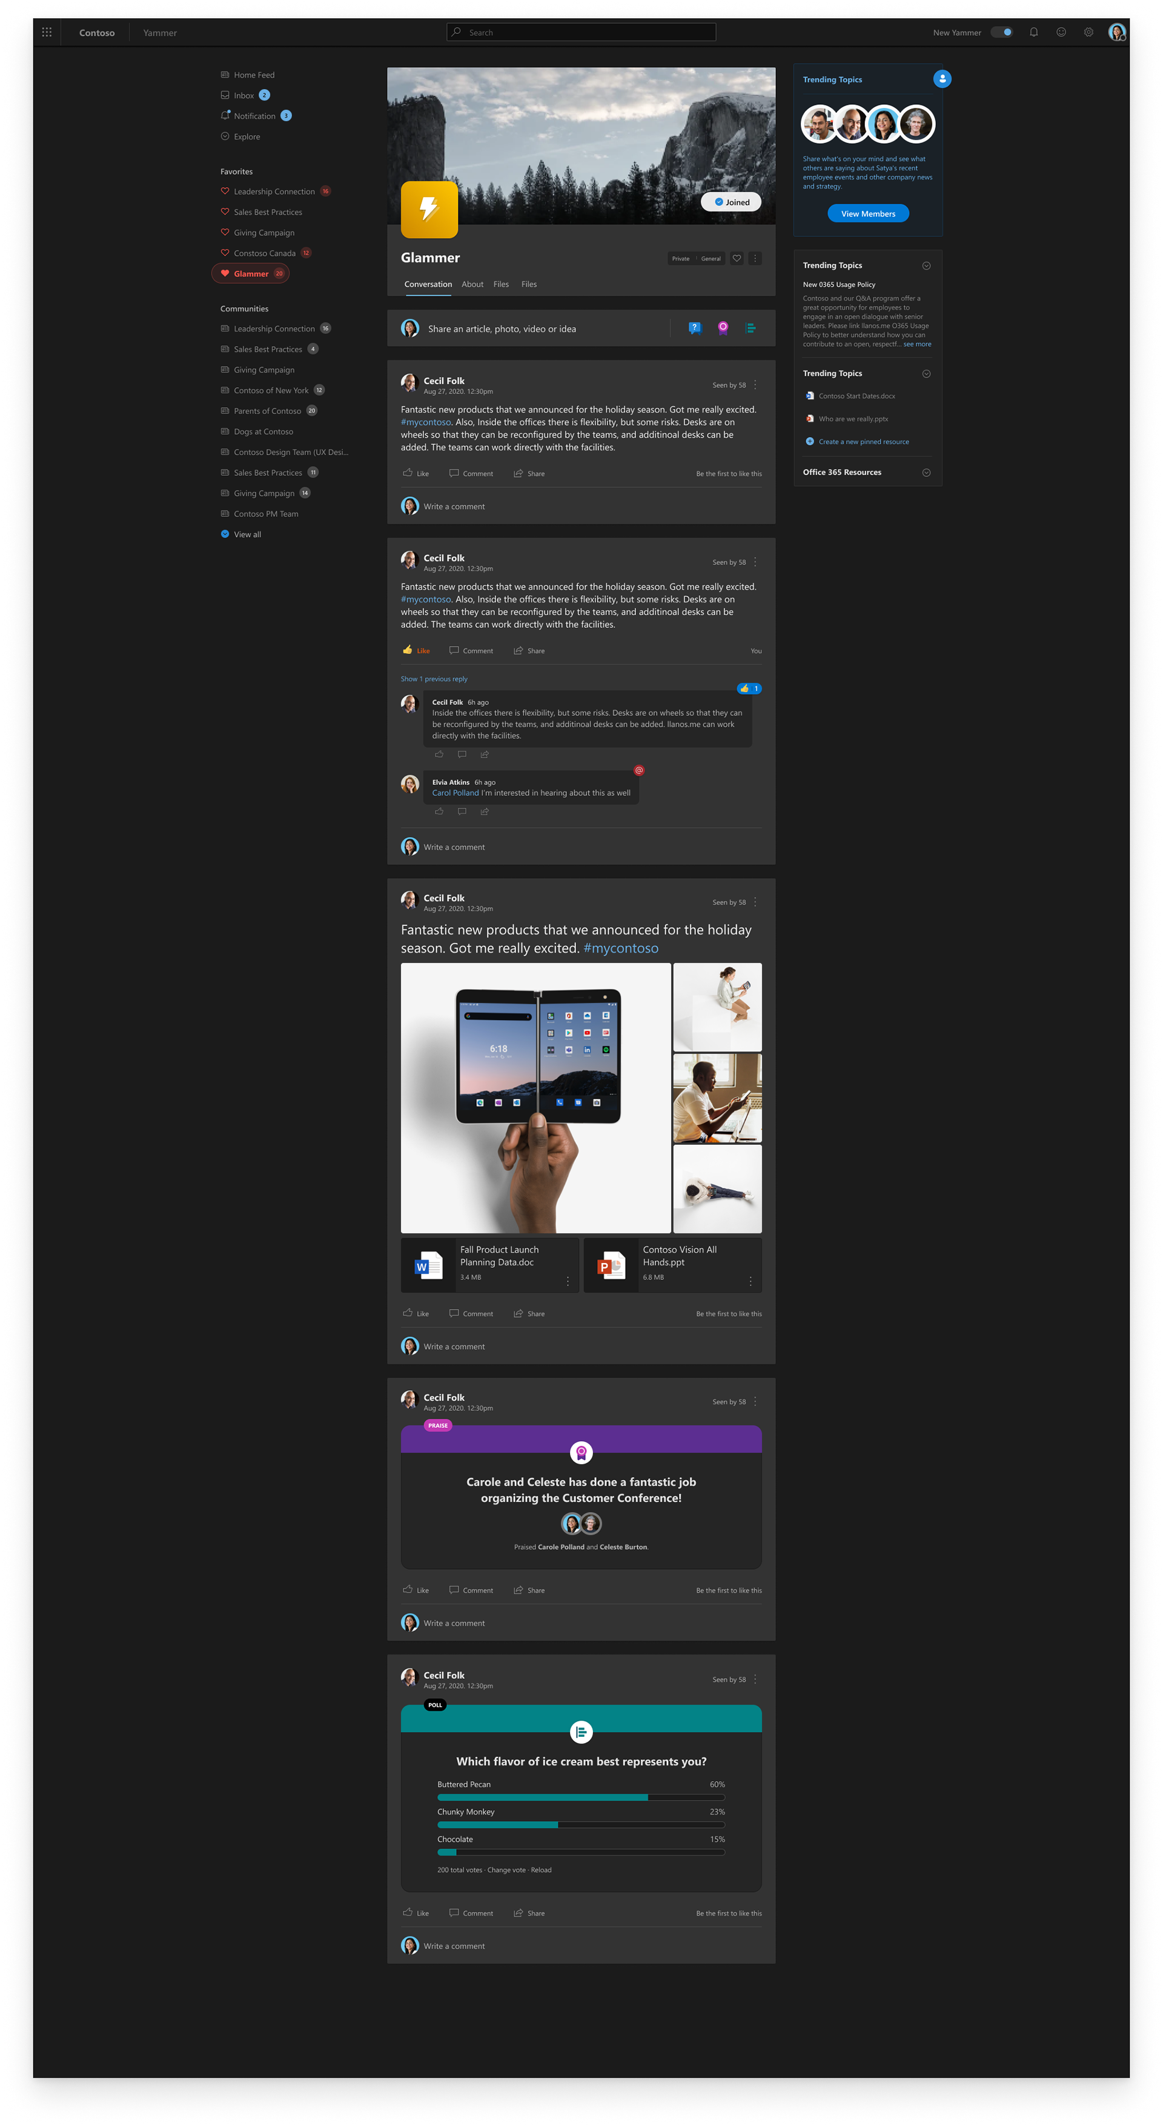
Task: Open Inbox in sidebar
Action: (x=245, y=95)
